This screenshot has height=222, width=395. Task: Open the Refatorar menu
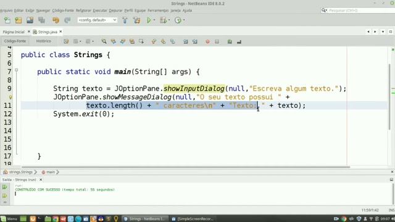(83, 10)
